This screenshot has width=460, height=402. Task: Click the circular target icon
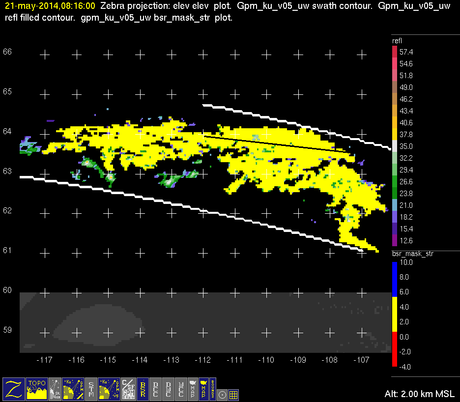click(x=223, y=394)
